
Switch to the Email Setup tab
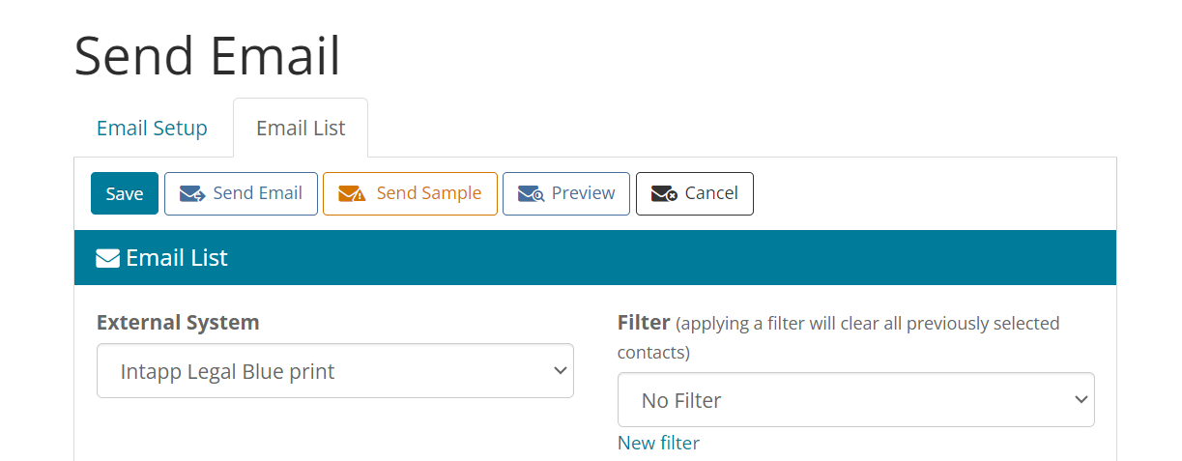pyautogui.click(x=152, y=128)
